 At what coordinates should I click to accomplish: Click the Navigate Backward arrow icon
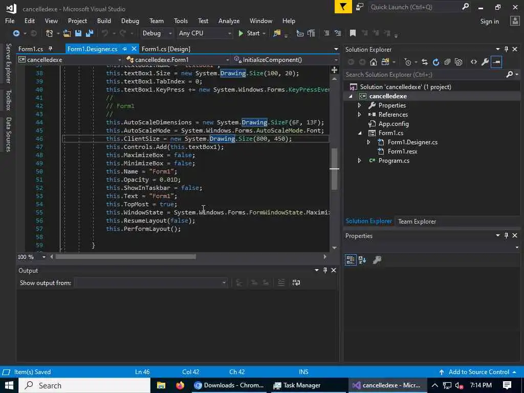click(16, 33)
